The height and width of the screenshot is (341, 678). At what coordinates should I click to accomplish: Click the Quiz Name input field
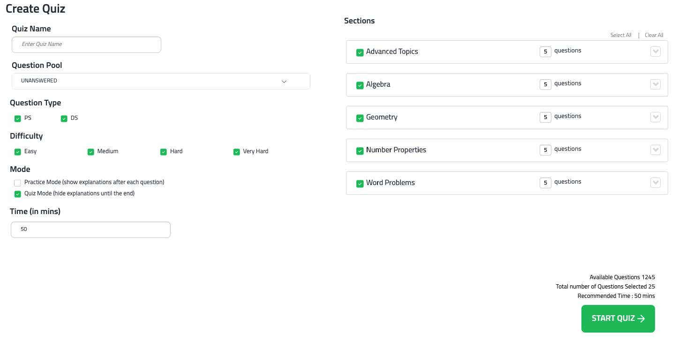click(86, 44)
